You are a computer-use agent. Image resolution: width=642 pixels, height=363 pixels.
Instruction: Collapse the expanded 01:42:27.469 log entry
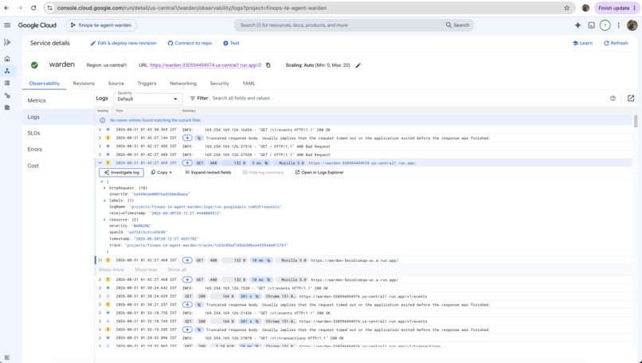click(100, 163)
